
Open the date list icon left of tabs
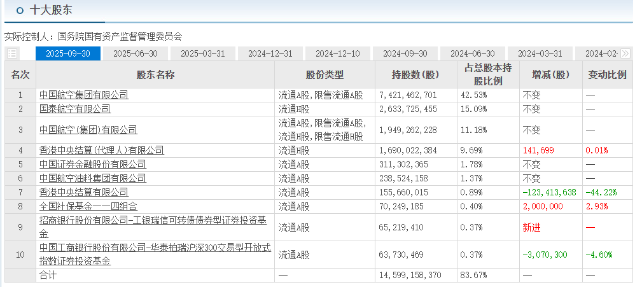(x=12, y=53)
